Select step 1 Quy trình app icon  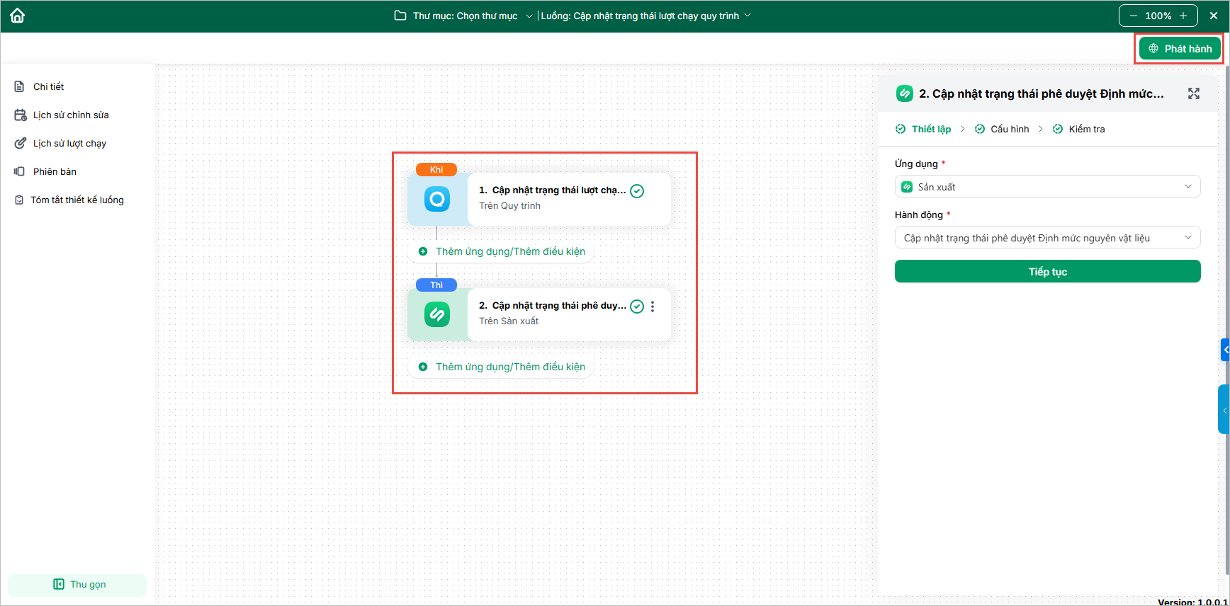tap(437, 199)
